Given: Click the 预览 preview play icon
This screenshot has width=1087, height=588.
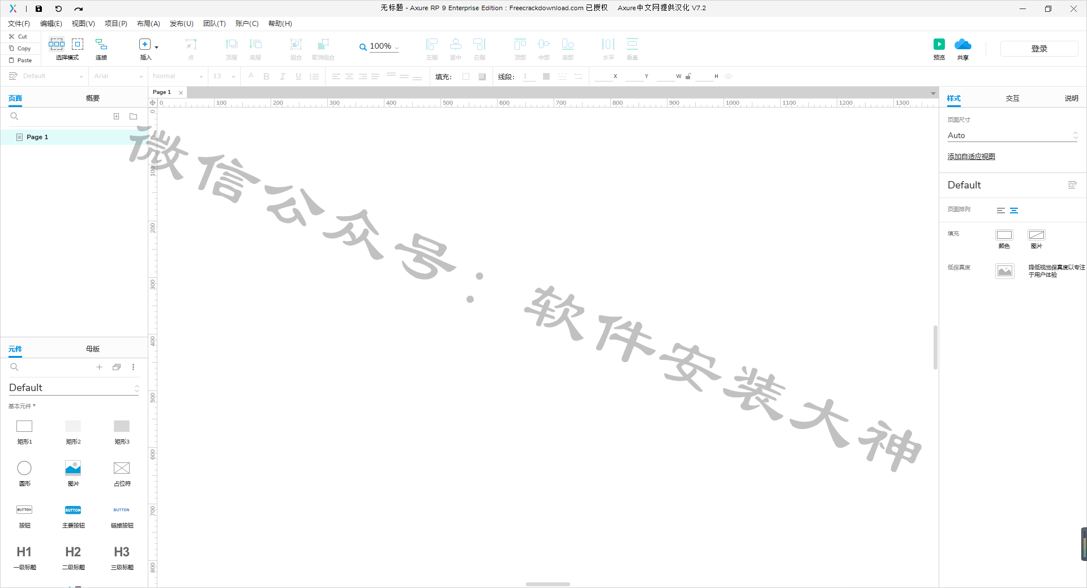Looking at the screenshot, I should [x=939, y=44].
